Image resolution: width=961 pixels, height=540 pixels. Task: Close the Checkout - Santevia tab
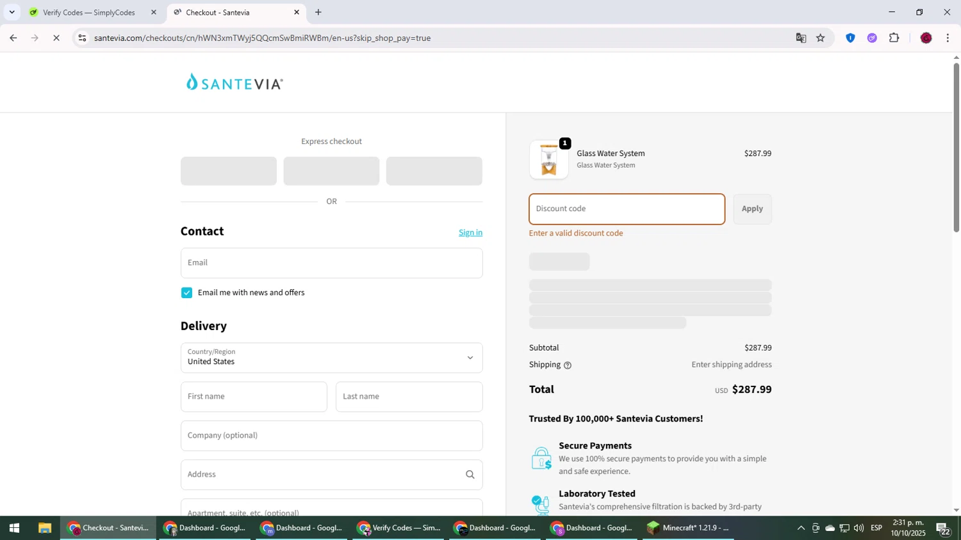tap(297, 12)
